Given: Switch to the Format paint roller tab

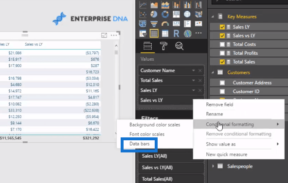Looking at the screenshot, I should 163,46.
